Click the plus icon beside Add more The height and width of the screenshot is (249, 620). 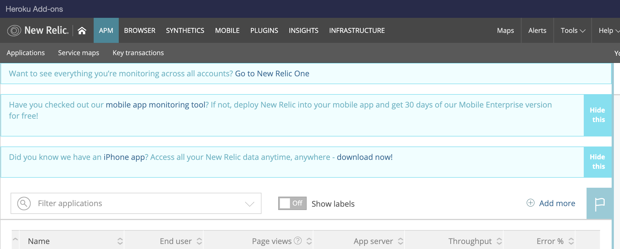531,203
